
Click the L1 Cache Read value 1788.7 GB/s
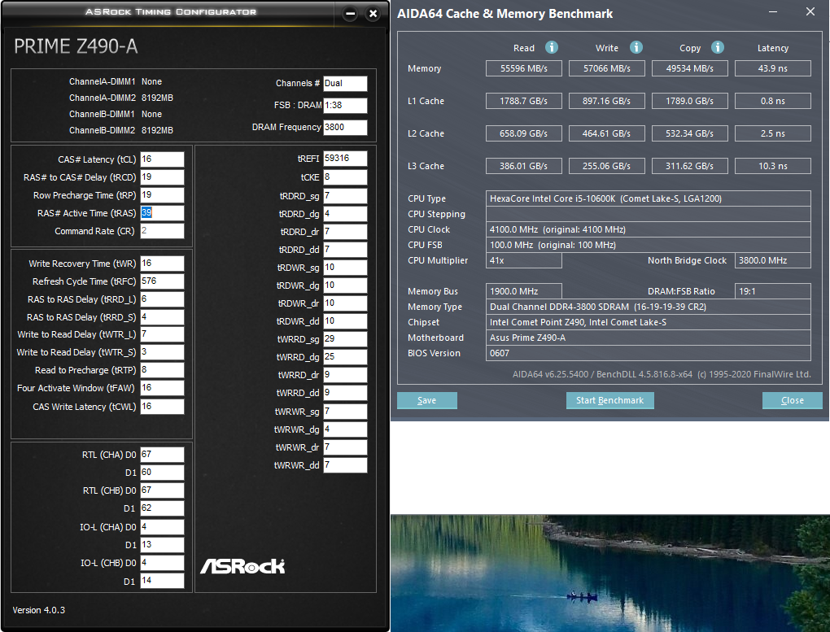[523, 101]
